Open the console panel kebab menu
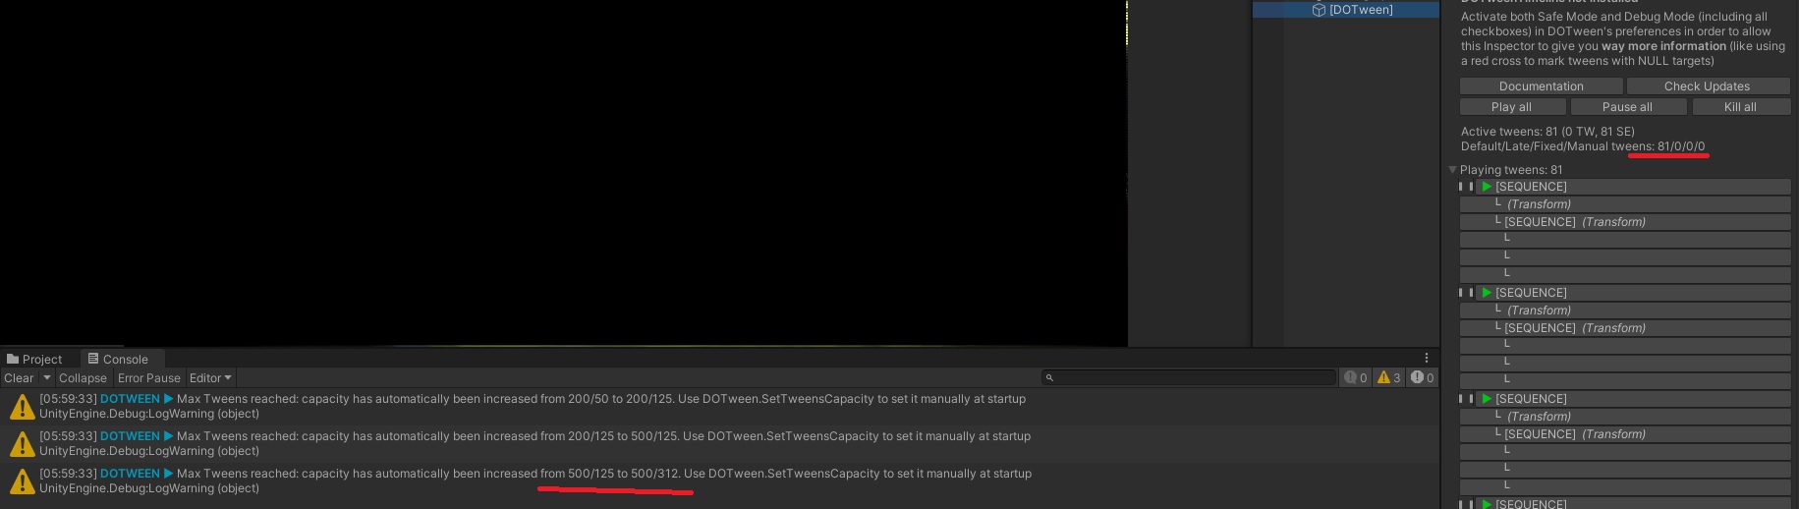The width and height of the screenshot is (1799, 509). tap(1427, 359)
